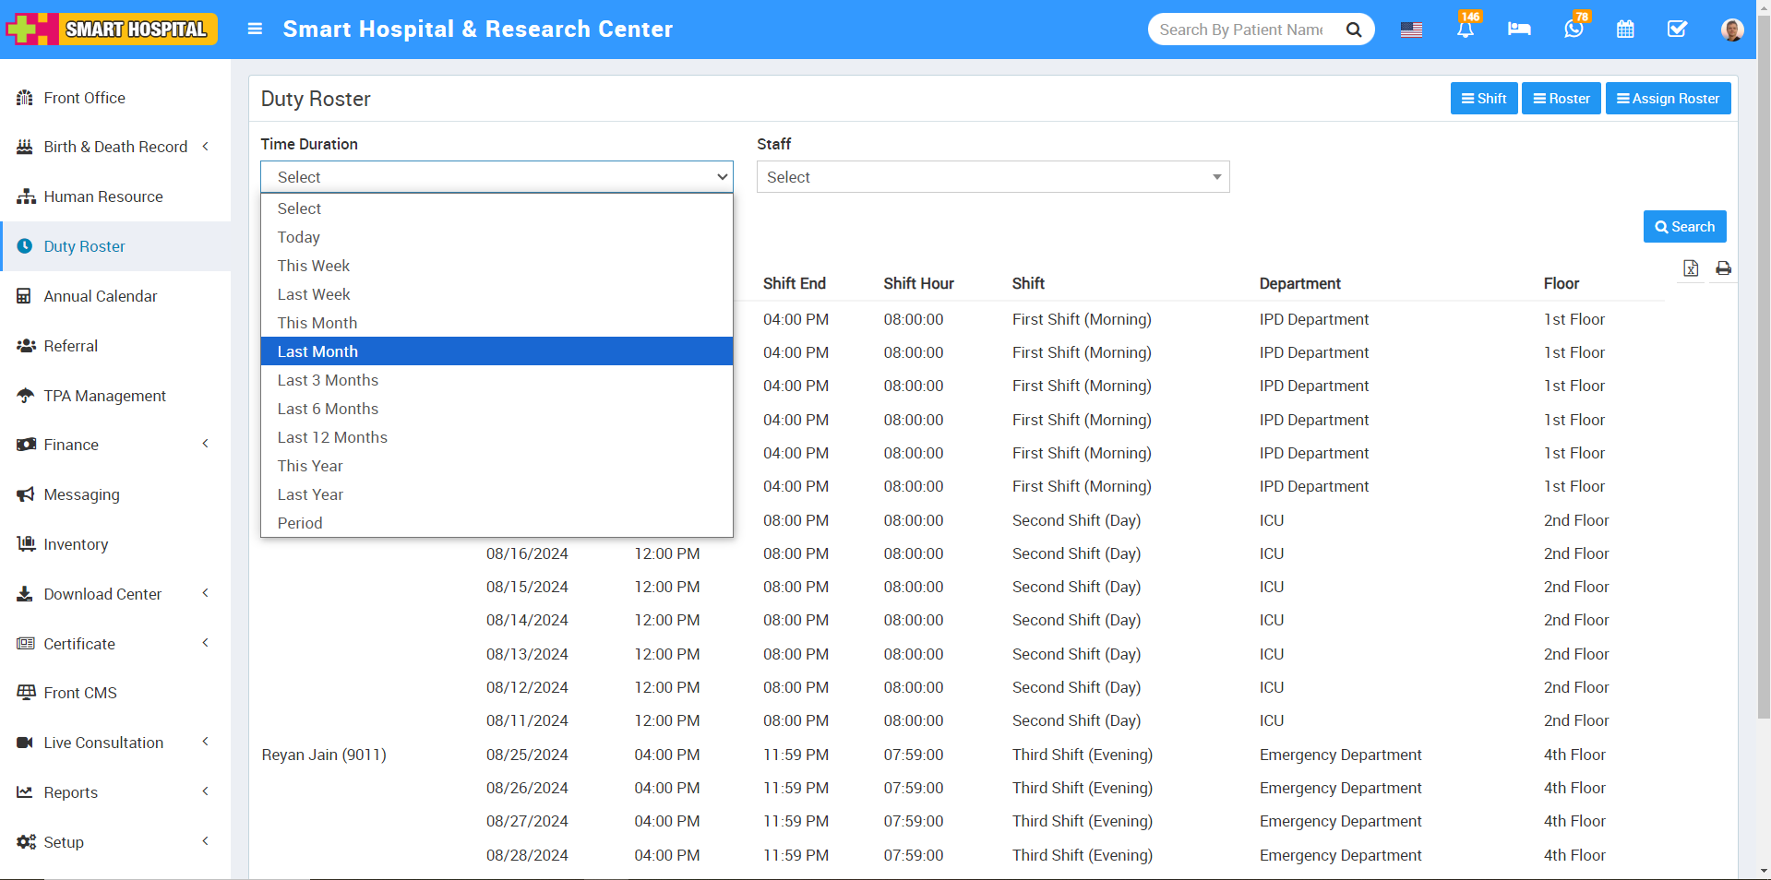
Task: Toggle the sidebar using the hamburger icon
Action: pos(255,29)
